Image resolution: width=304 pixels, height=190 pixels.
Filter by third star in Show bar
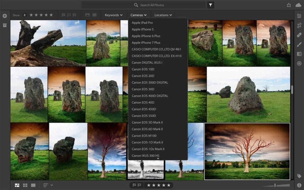click(x=41, y=15)
